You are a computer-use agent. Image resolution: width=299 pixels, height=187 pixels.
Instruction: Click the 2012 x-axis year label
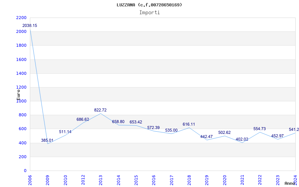pos(83,180)
